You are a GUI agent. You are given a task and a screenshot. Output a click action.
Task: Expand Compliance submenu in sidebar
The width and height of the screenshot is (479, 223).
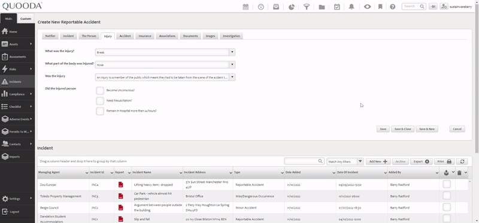point(31,94)
